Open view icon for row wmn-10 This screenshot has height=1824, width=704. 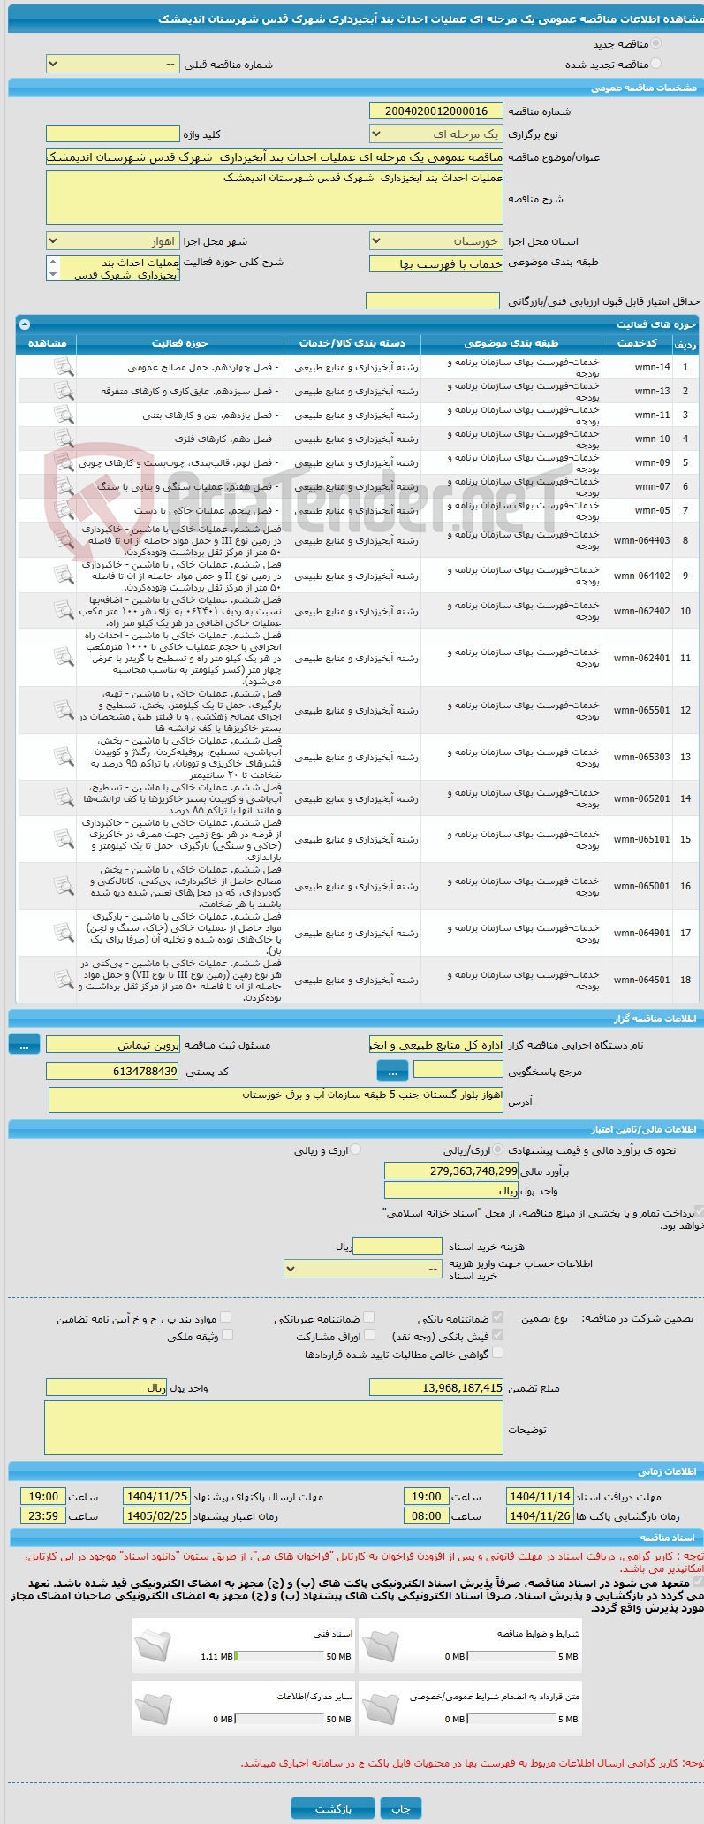tap(64, 439)
